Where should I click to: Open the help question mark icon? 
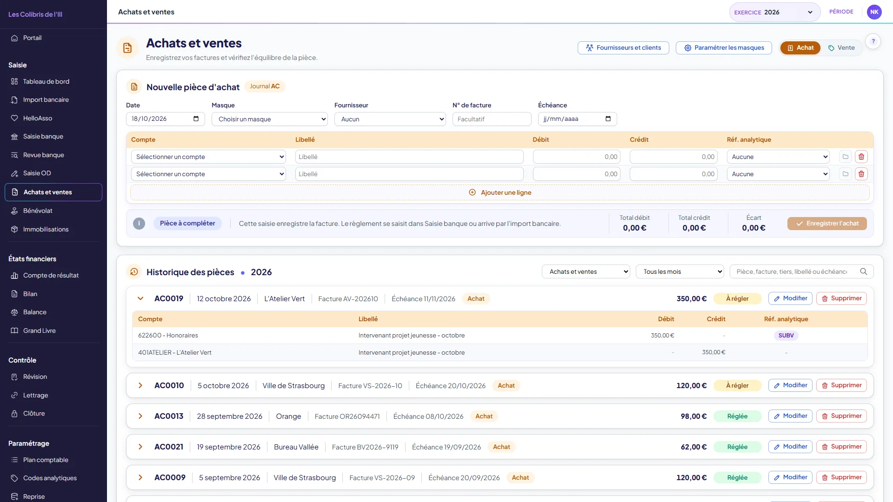(873, 41)
